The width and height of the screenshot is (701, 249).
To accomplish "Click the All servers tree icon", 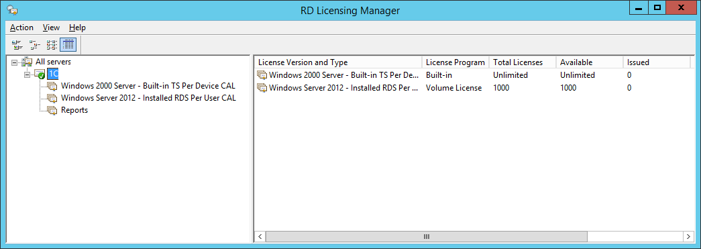I will [28, 62].
